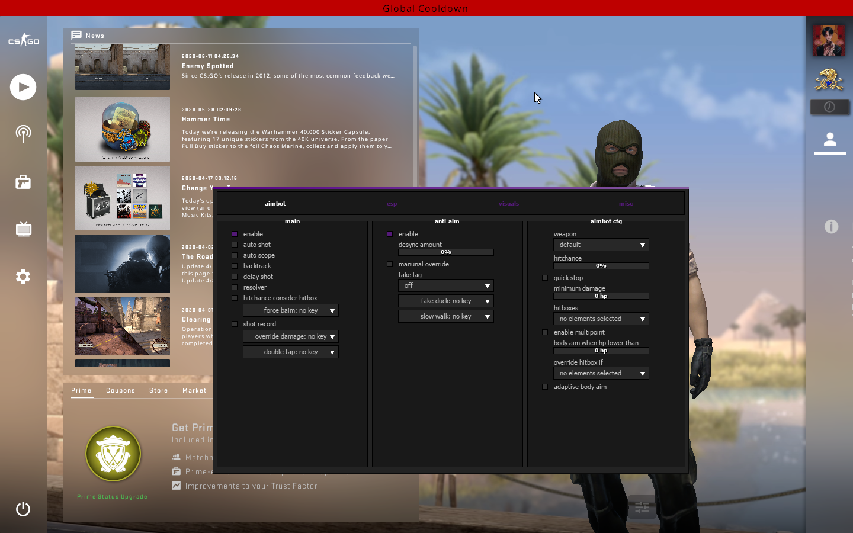This screenshot has width=853, height=533.
Task: Open the Hammer Time news article
Action: point(206,119)
